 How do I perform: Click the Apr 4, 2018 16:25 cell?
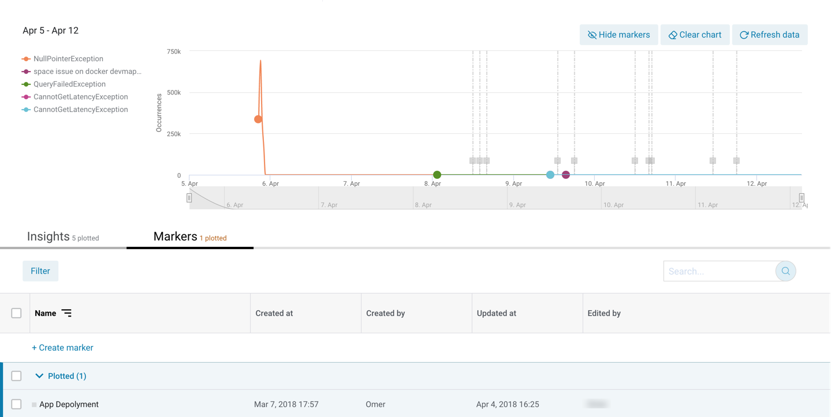click(x=508, y=404)
